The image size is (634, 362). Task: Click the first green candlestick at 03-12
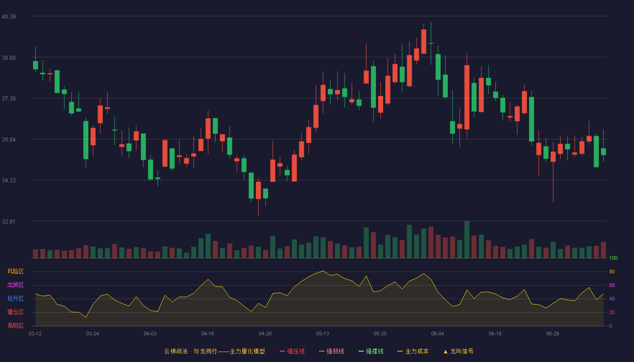[35, 65]
